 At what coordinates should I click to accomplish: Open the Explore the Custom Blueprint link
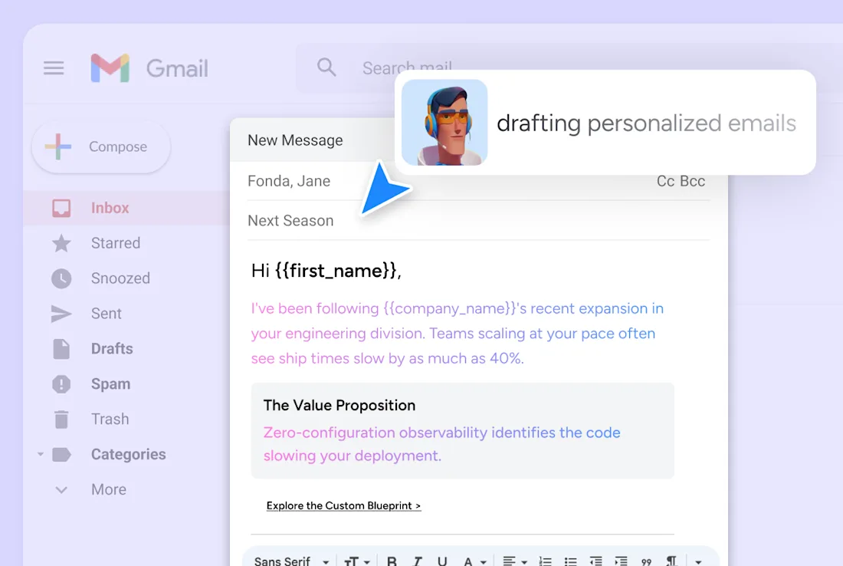pos(343,505)
